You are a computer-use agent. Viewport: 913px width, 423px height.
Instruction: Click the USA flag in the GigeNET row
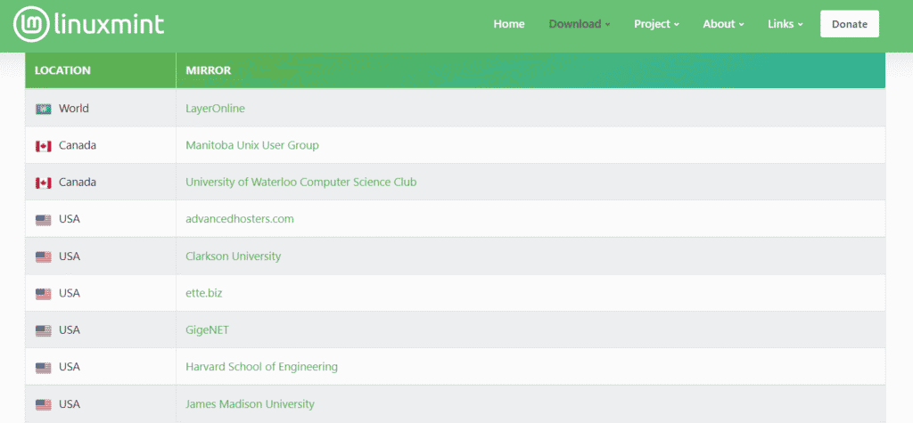[x=43, y=330]
